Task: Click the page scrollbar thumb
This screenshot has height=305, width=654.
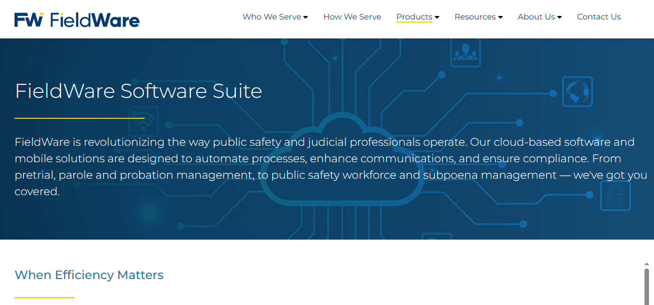Action: tap(646, 287)
